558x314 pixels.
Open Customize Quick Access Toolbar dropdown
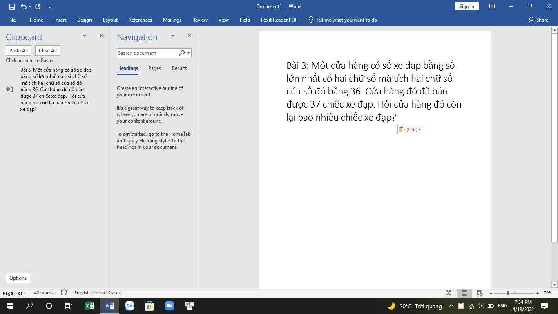click(49, 7)
